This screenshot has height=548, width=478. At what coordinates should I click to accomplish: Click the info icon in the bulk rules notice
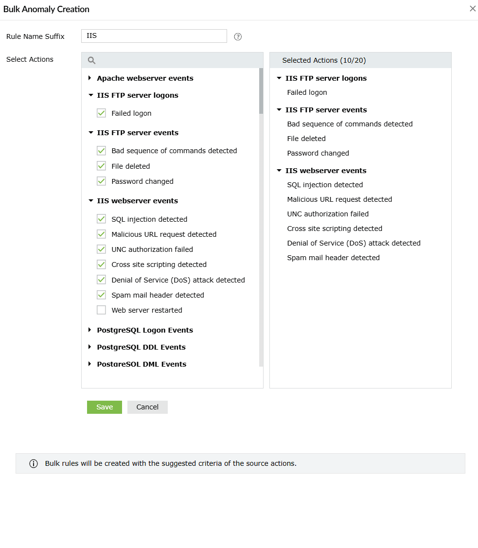click(x=34, y=463)
